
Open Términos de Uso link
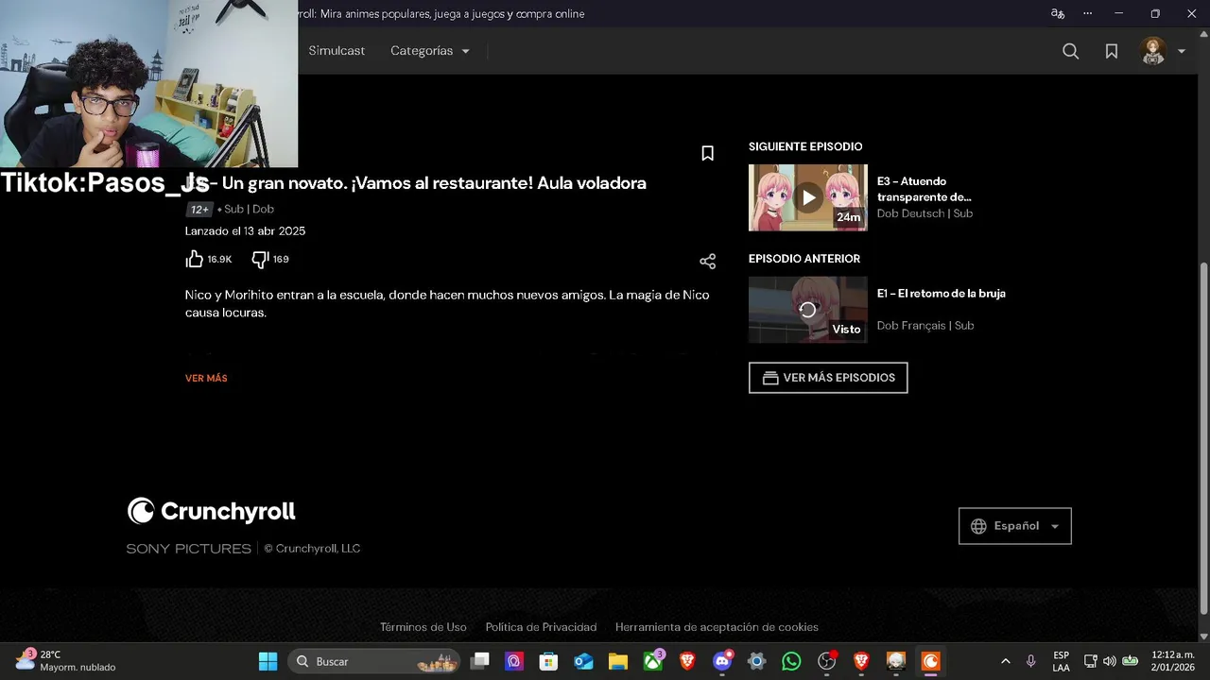tap(423, 627)
